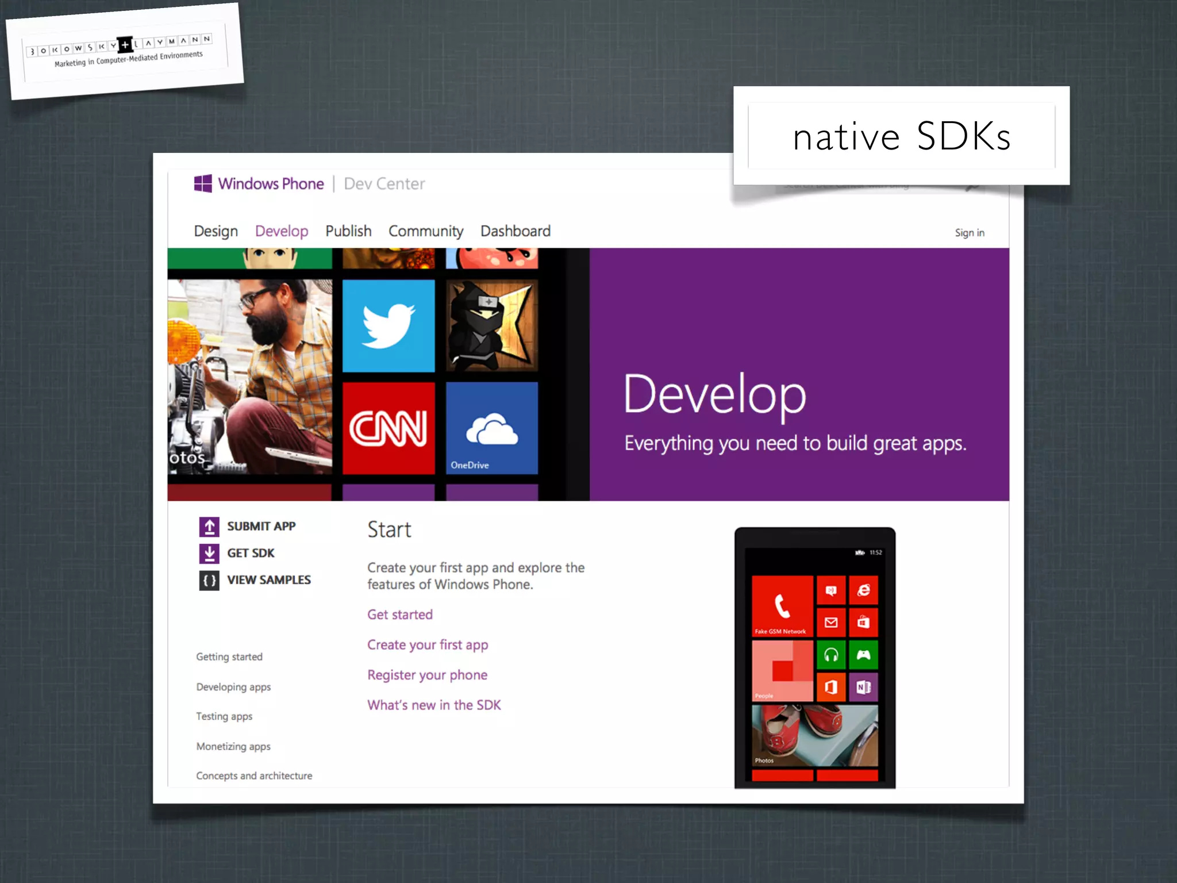The image size is (1177, 883).
Task: Open Developing apps in sidebar
Action: [x=233, y=687]
